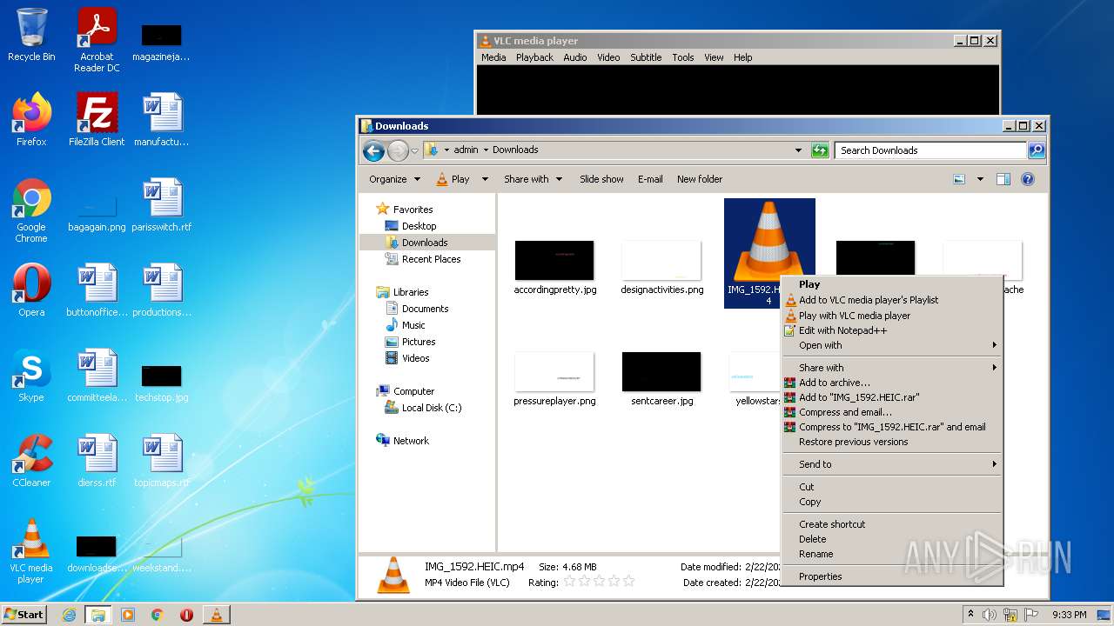Select parisswitch.rtf document on desktop
The height and width of the screenshot is (626, 1114).
point(162,205)
